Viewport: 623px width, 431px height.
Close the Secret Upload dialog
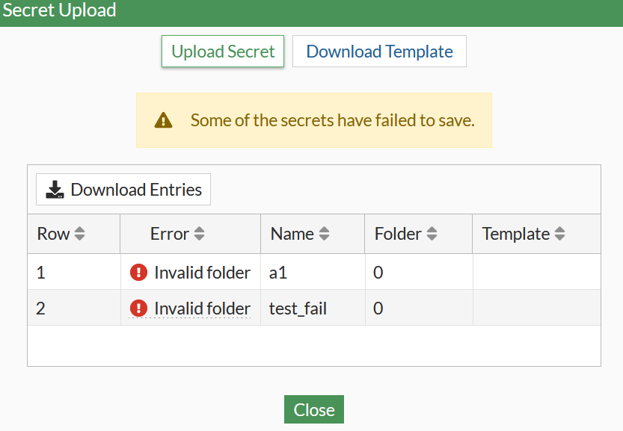coord(313,409)
